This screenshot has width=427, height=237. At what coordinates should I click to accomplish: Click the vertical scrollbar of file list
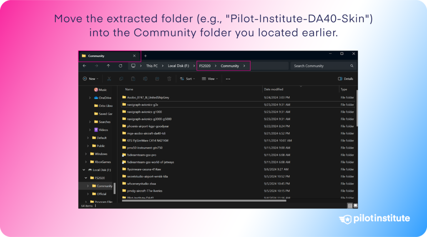pos(357,108)
